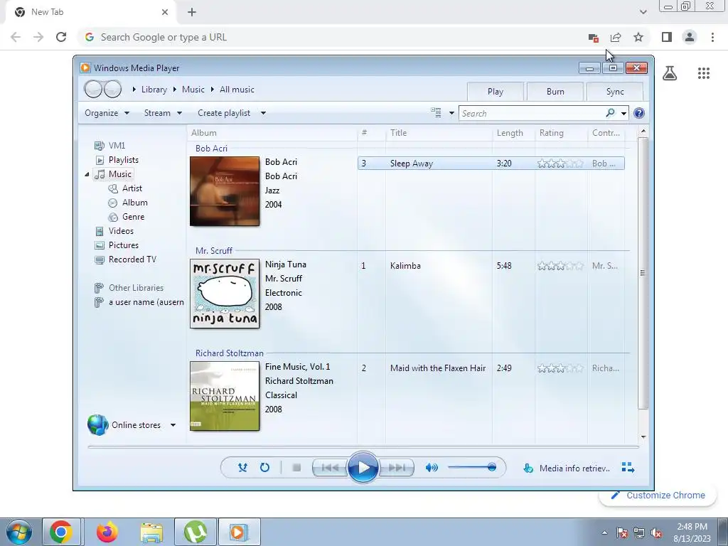Rate the Kalimba track using its stars

(x=560, y=266)
